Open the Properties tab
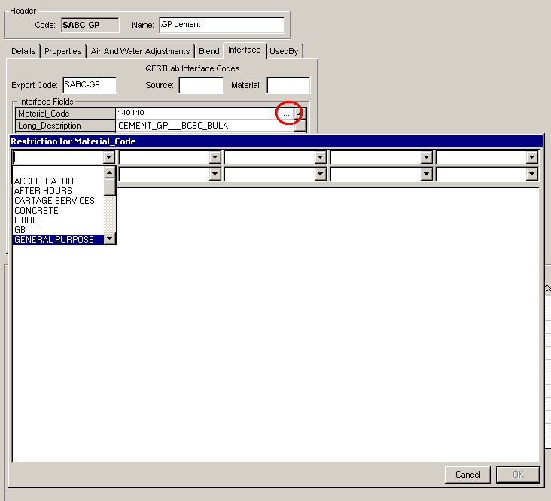This screenshot has width=551, height=501. 62,51
